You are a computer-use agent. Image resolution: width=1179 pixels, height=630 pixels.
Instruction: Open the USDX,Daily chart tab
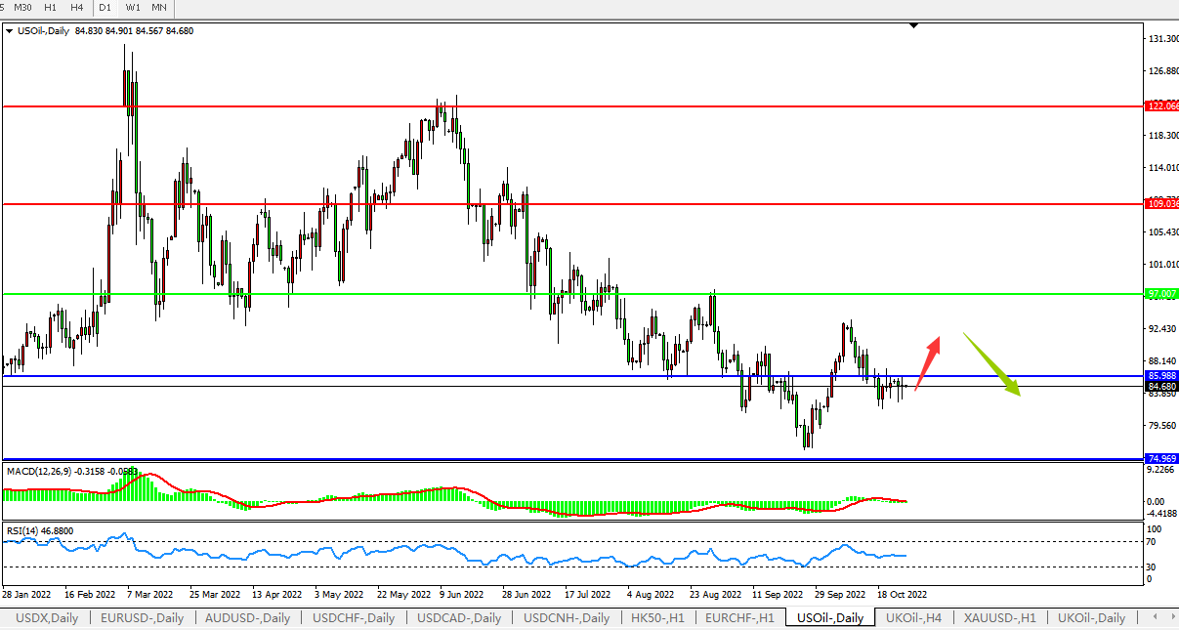(x=46, y=617)
